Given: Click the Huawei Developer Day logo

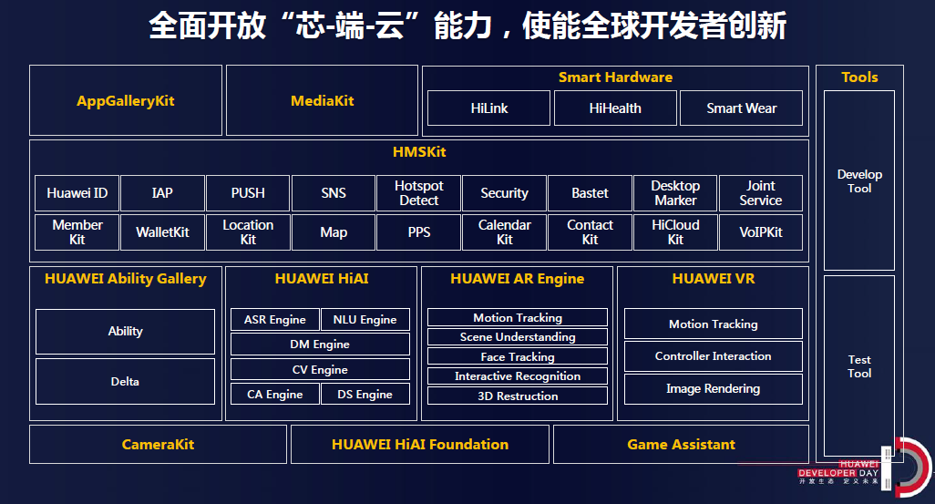Looking at the screenshot, I should coord(865,468).
